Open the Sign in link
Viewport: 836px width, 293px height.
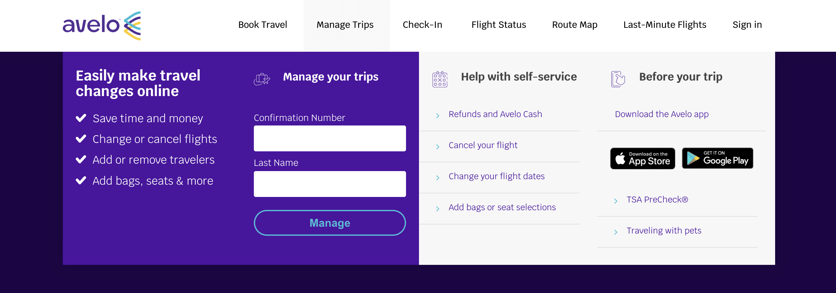[x=747, y=25]
